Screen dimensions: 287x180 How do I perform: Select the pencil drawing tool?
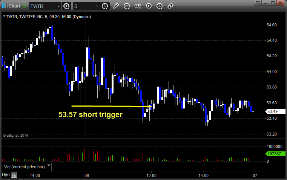(x=116, y=6)
